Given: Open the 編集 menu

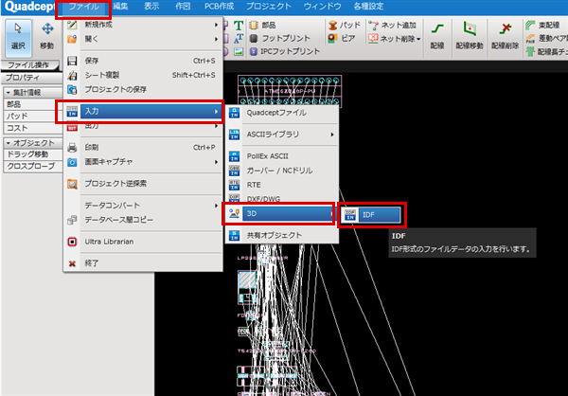Looking at the screenshot, I should [x=120, y=7].
